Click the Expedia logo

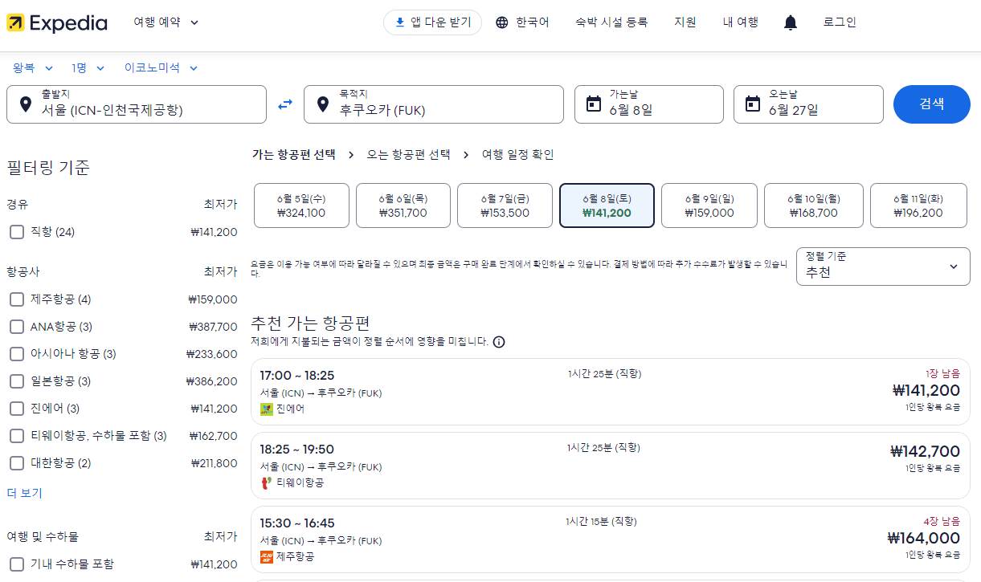pos(56,22)
